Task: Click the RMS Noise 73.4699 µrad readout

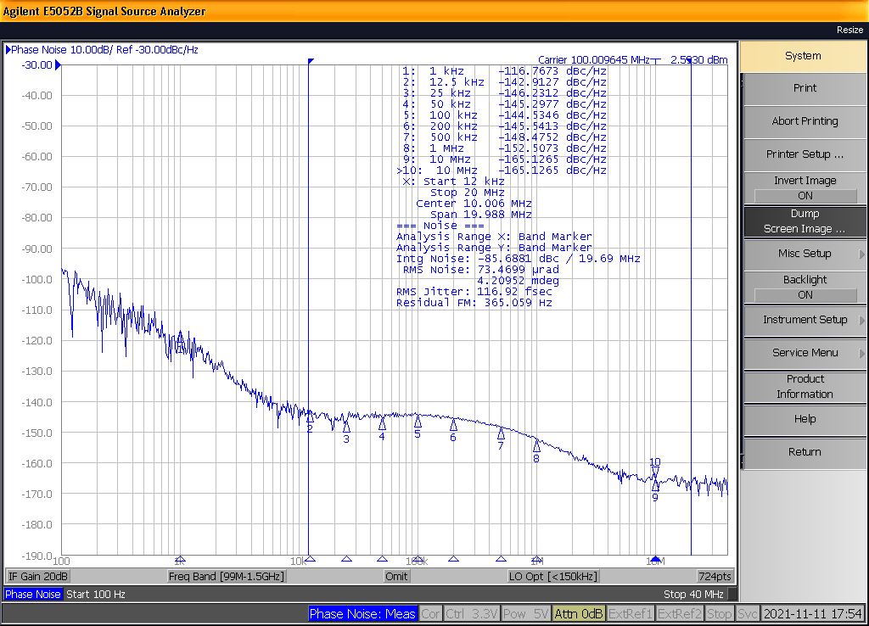Action: click(x=481, y=270)
